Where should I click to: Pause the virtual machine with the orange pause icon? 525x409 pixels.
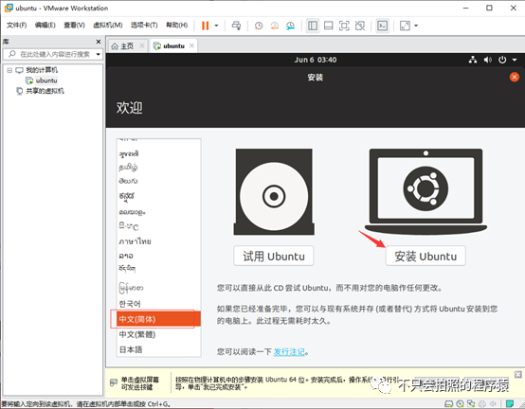pyautogui.click(x=206, y=26)
